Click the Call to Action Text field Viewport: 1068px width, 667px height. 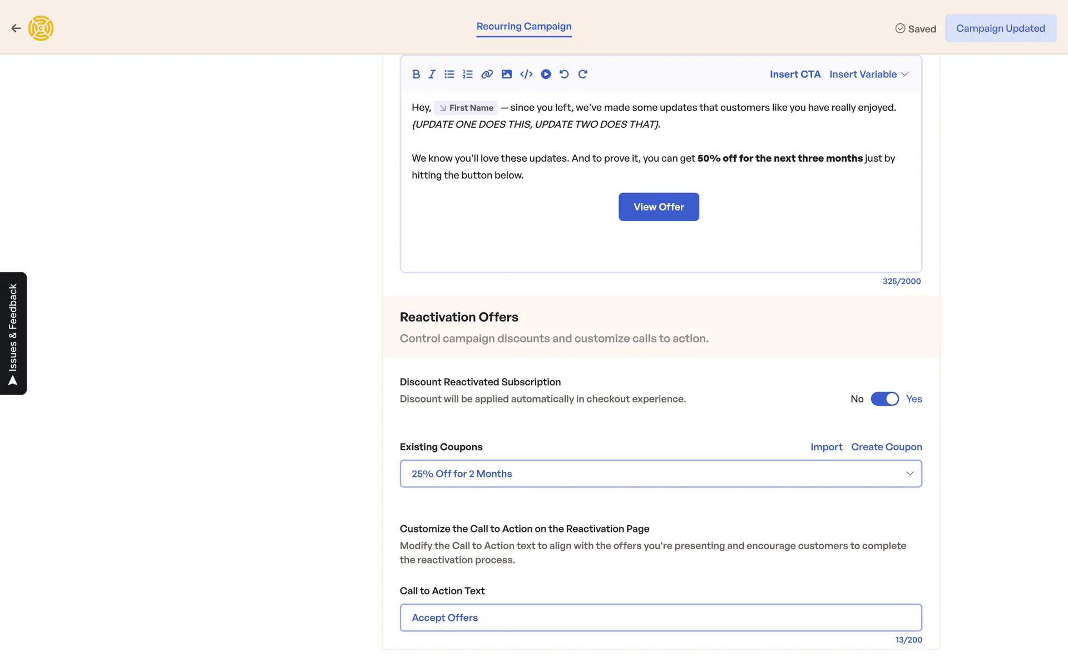(x=660, y=618)
